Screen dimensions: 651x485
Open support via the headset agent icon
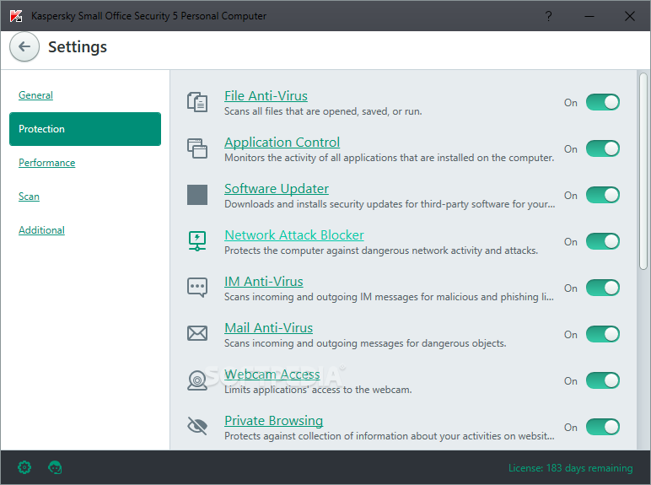55,467
